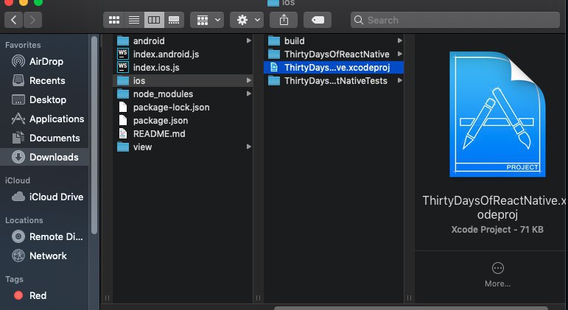The image size is (568, 310).
Task: Click the sidebar vertical scrollbar
Action: pos(94,135)
